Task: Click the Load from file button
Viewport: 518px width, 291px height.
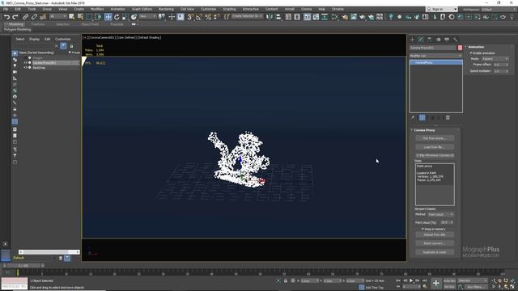Action: pyautogui.click(x=435, y=147)
